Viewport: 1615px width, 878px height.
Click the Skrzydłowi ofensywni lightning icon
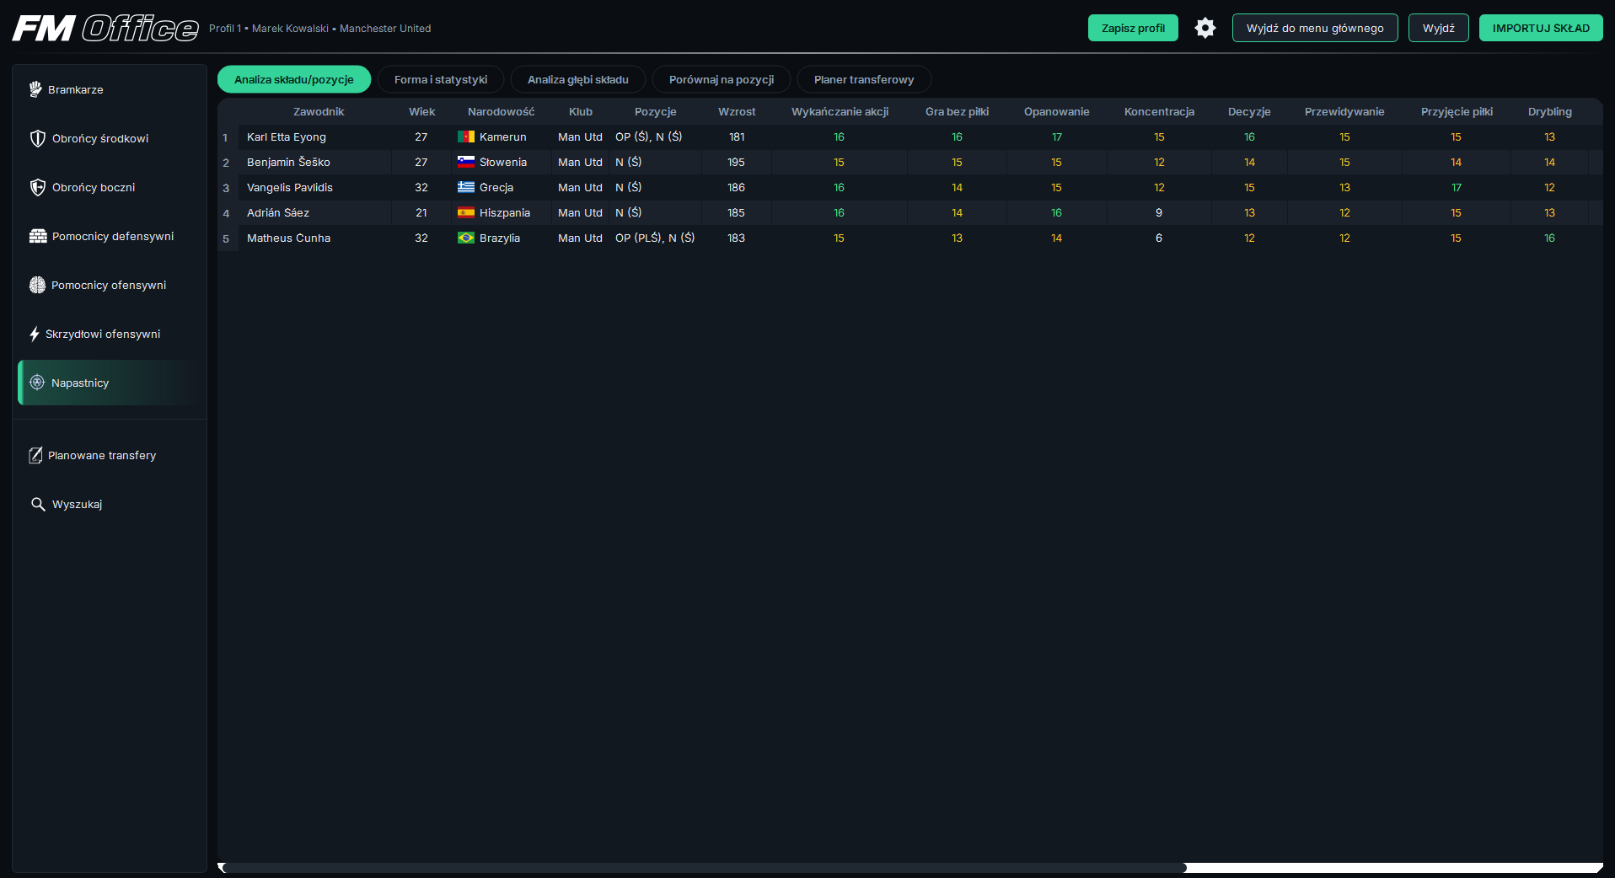(x=35, y=334)
